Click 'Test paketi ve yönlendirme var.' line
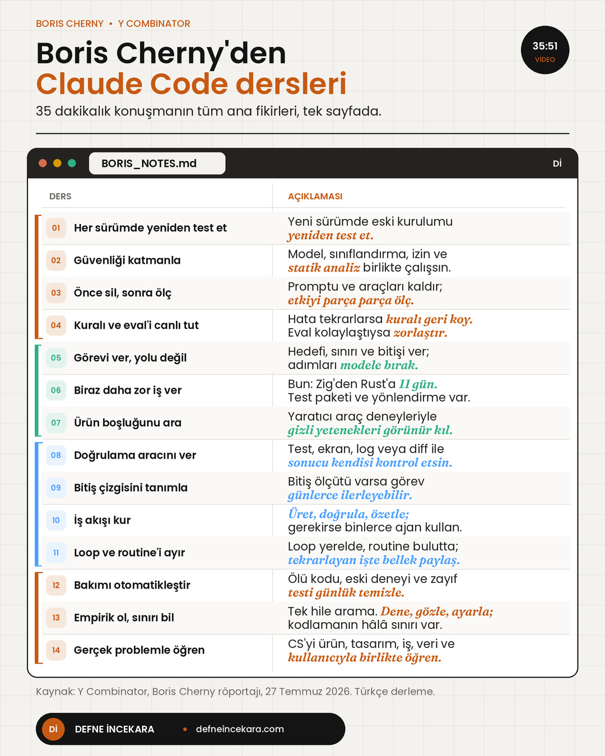605x756 pixels. 379,398
